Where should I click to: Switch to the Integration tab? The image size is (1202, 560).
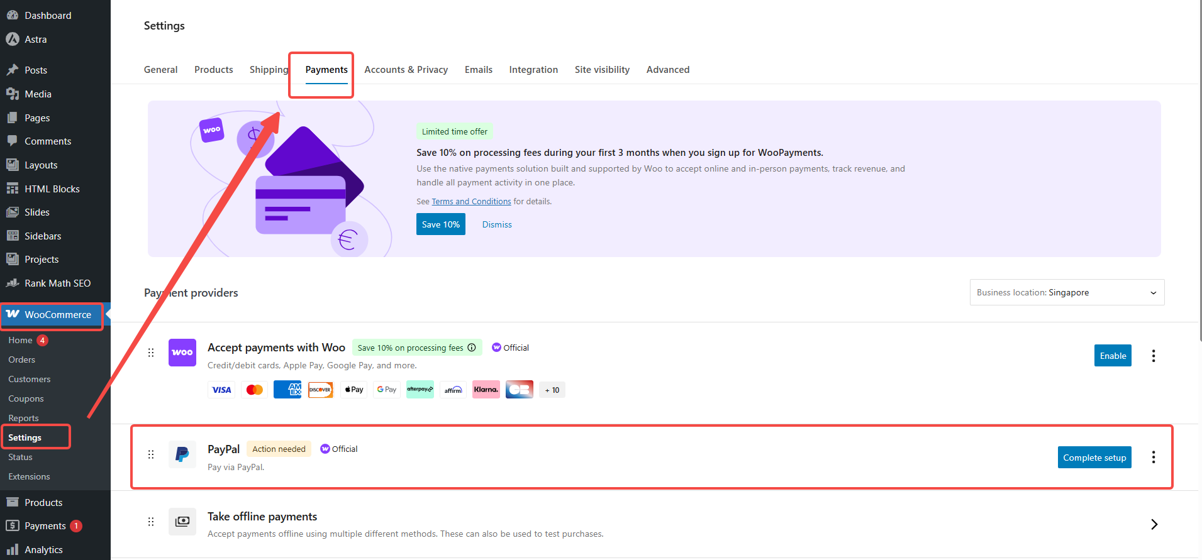tap(533, 70)
